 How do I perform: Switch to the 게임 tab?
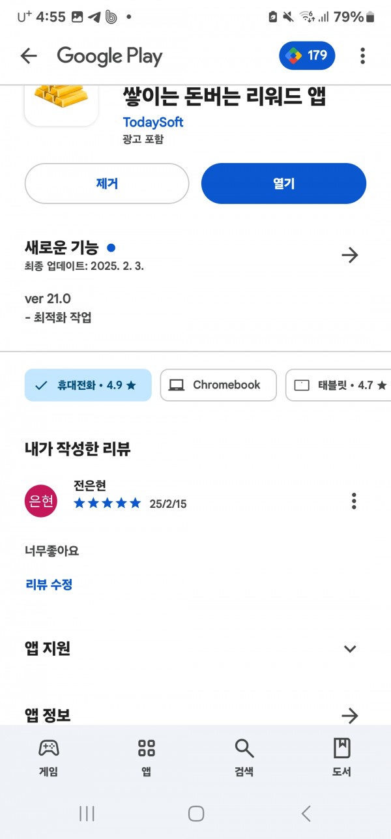click(49, 758)
